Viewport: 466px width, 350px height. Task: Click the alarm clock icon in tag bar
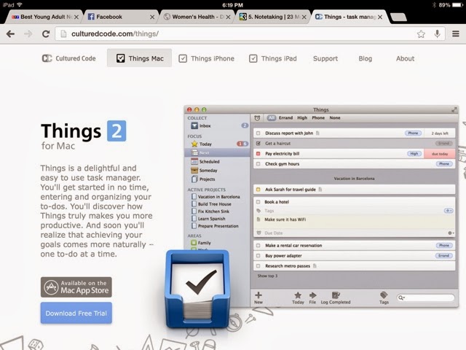coord(257,118)
